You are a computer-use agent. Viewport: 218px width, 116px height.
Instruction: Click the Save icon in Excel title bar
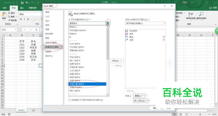(x=22, y=3)
